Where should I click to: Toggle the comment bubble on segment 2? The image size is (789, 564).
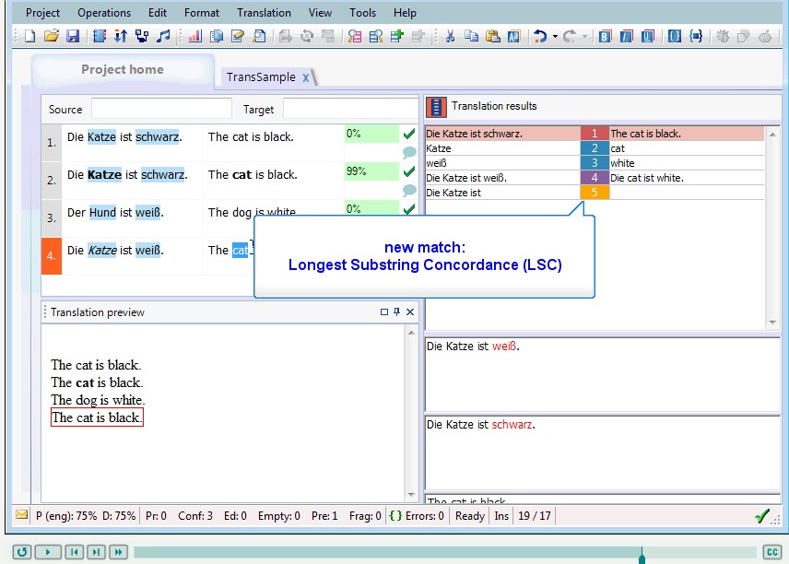(x=409, y=190)
